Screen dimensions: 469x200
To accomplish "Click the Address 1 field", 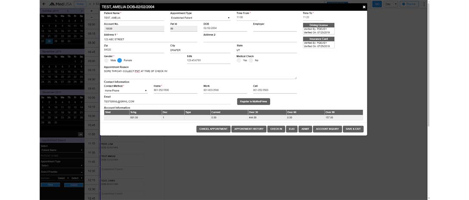I will tap(150, 40).
